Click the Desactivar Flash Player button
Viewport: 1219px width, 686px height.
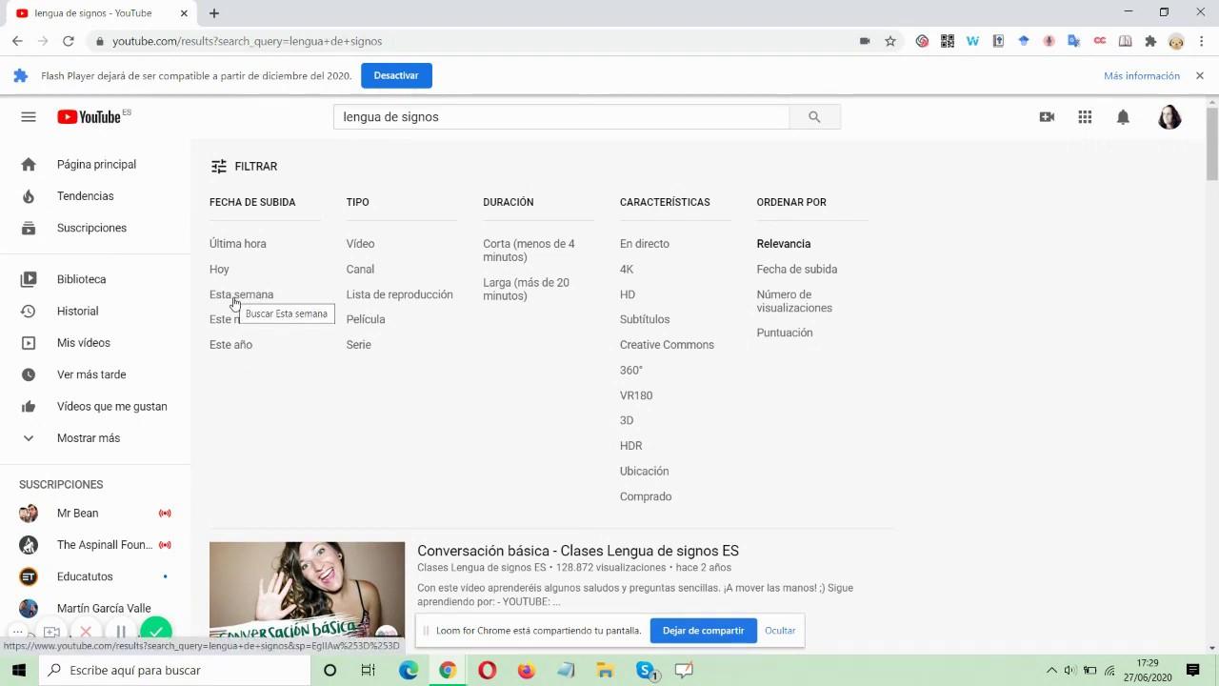[x=396, y=75]
